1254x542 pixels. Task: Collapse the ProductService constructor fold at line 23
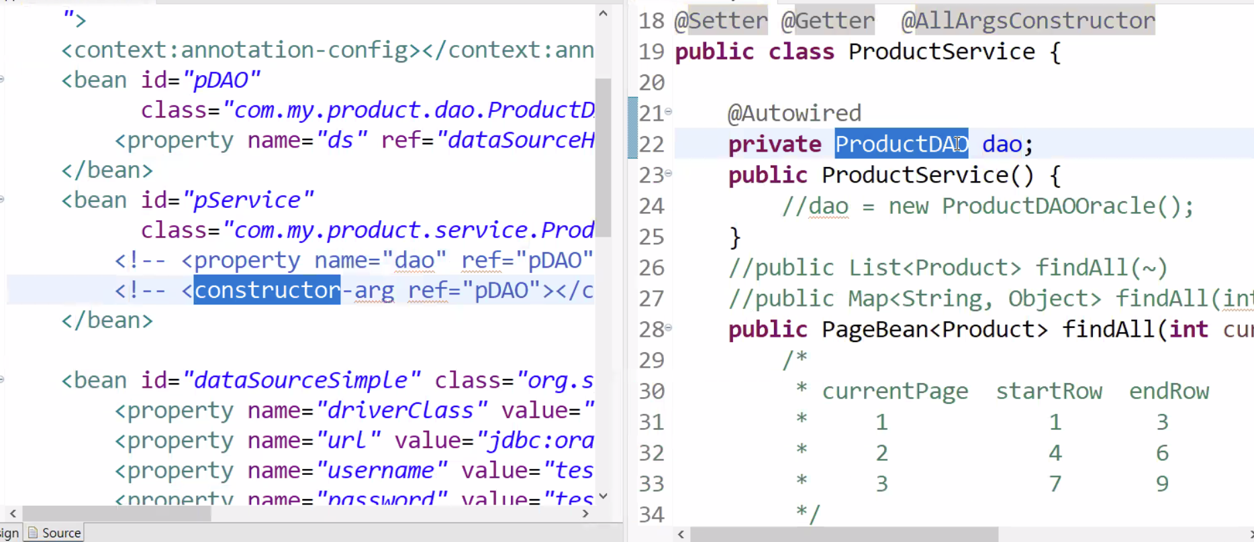pyautogui.click(x=669, y=174)
